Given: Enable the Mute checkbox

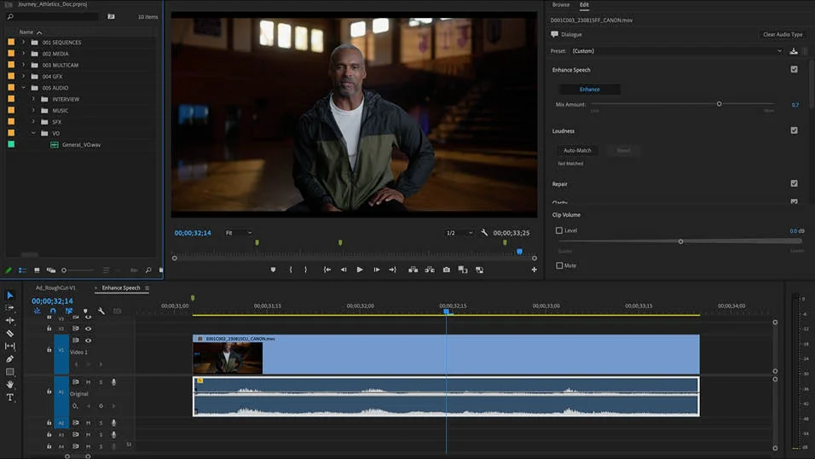Looking at the screenshot, I should [x=559, y=265].
